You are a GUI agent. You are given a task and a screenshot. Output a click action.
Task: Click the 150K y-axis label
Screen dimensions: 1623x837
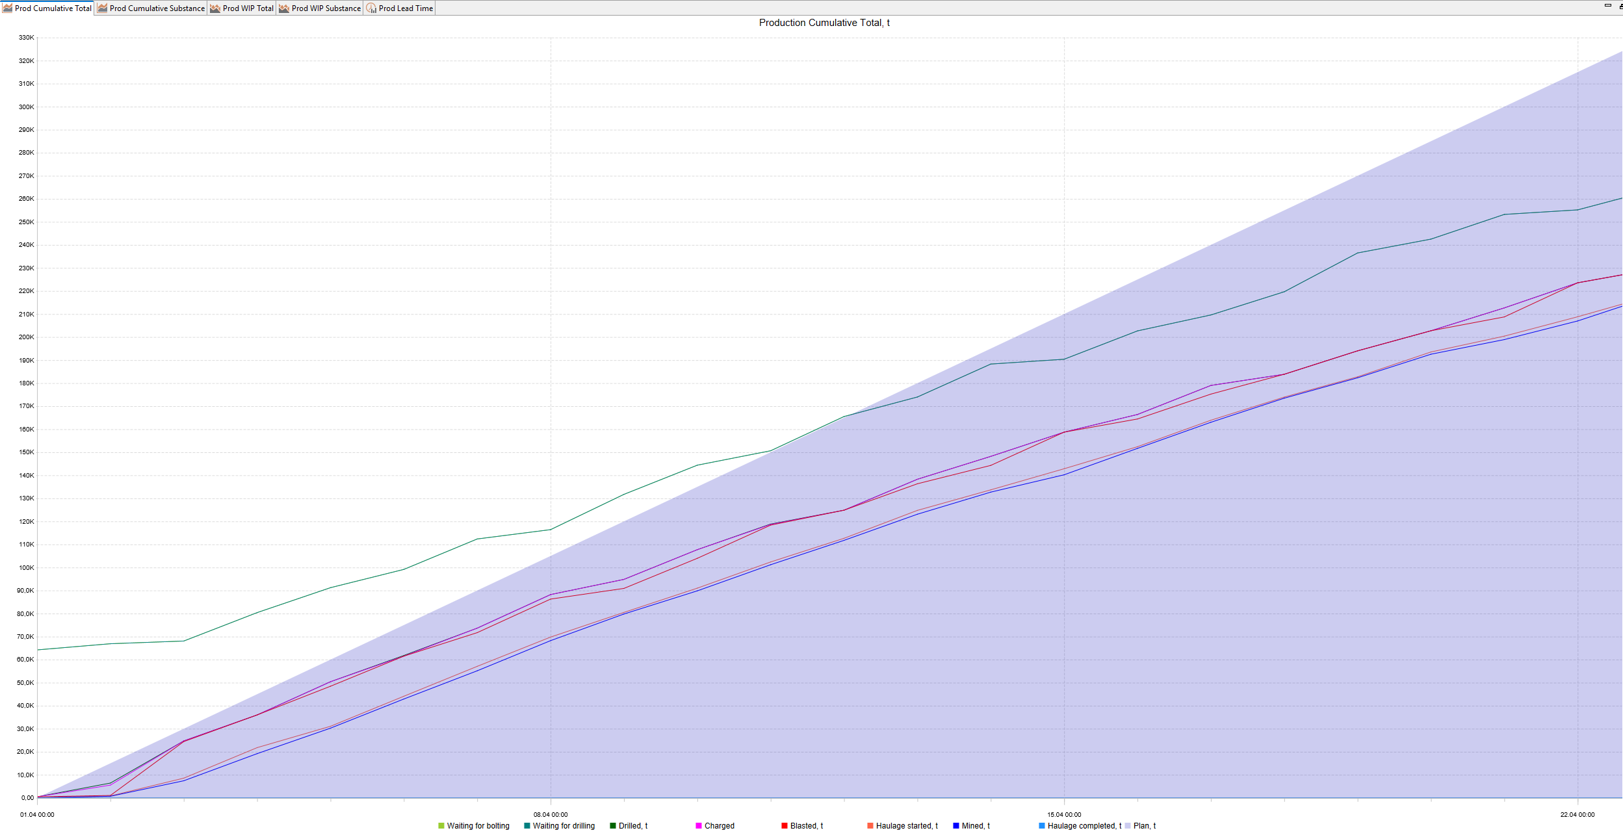27,452
